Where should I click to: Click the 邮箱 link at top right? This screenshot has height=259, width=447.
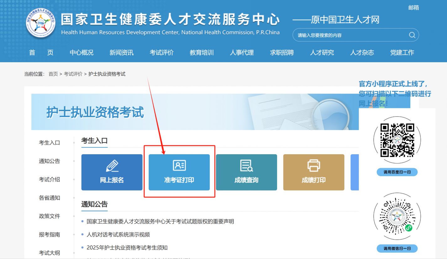click(413, 8)
